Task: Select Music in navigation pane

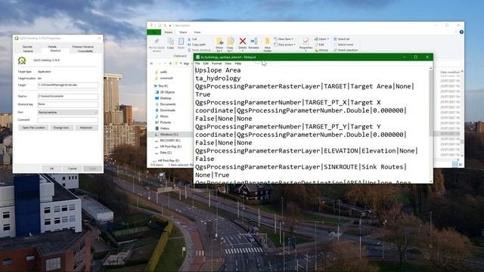Action: 161,116
